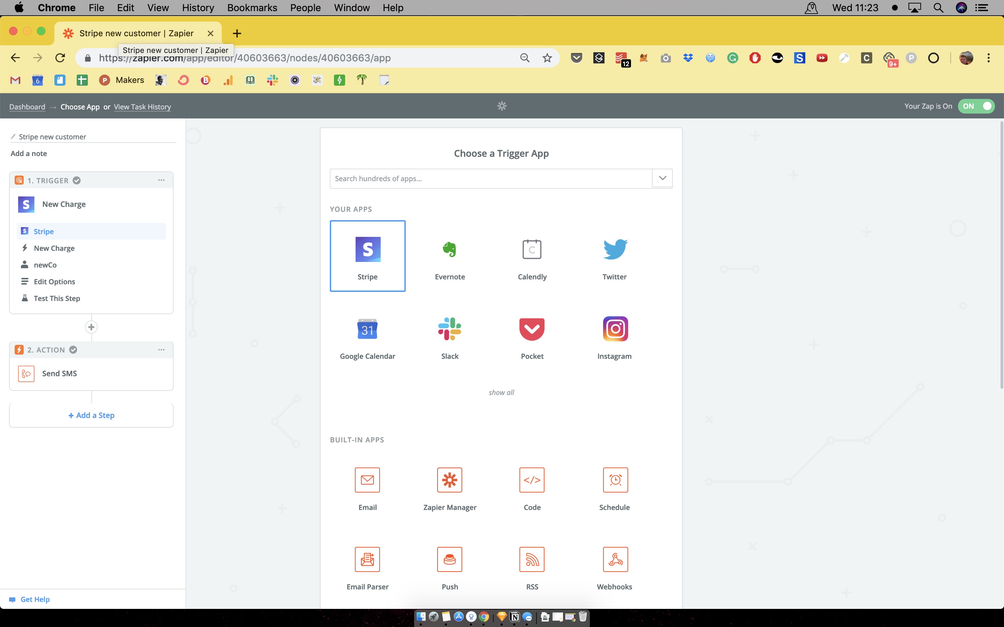Image resolution: width=1004 pixels, height=627 pixels.
Task: Choose the Google Calendar app icon
Action: 367,329
